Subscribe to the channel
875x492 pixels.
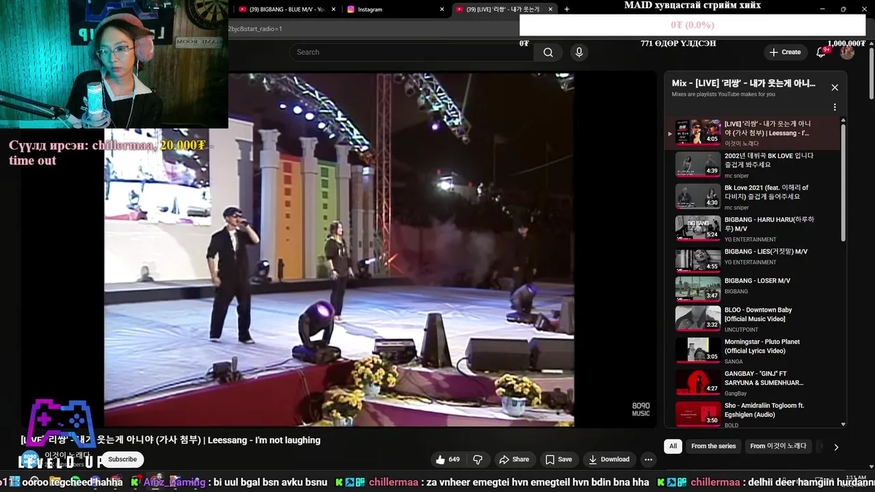click(122, 459)
